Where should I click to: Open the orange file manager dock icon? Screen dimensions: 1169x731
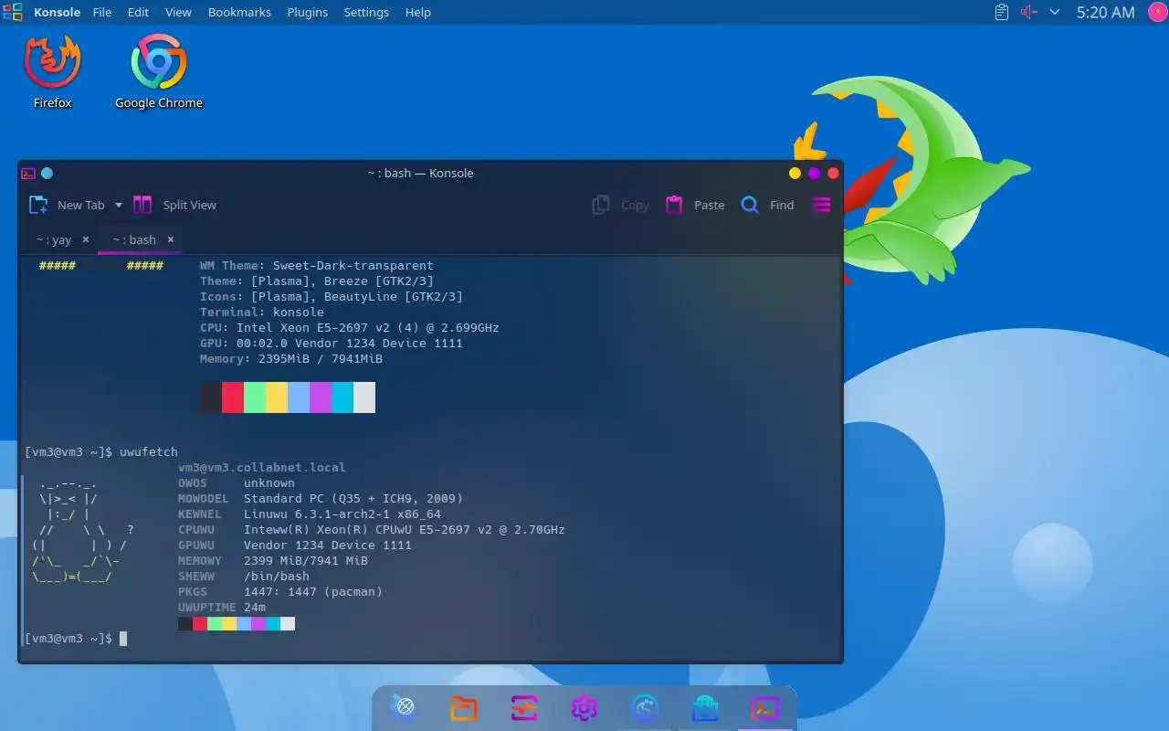464,707
